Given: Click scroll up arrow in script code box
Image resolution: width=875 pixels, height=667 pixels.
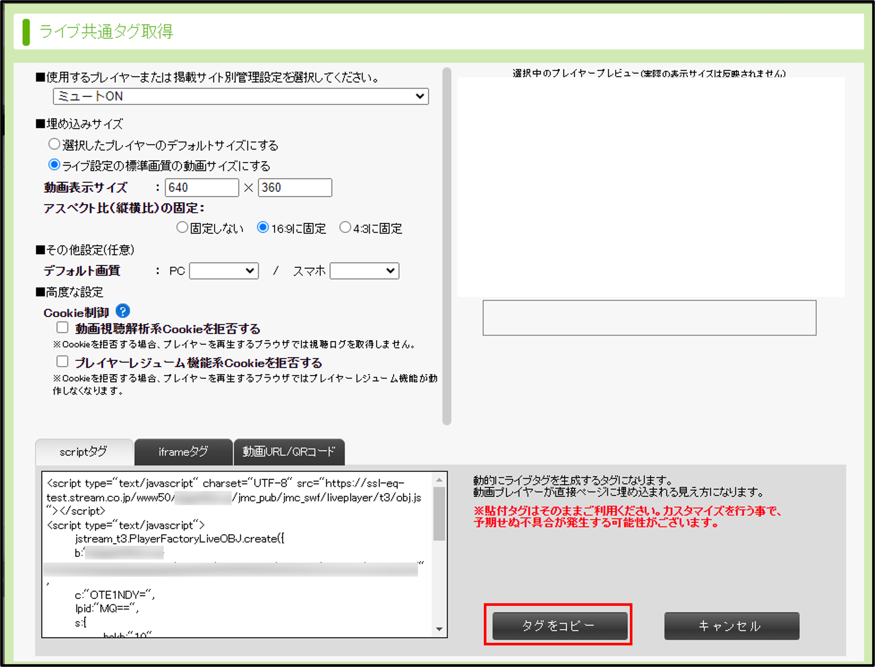Looking at the screenshot, I should (439, 480).
